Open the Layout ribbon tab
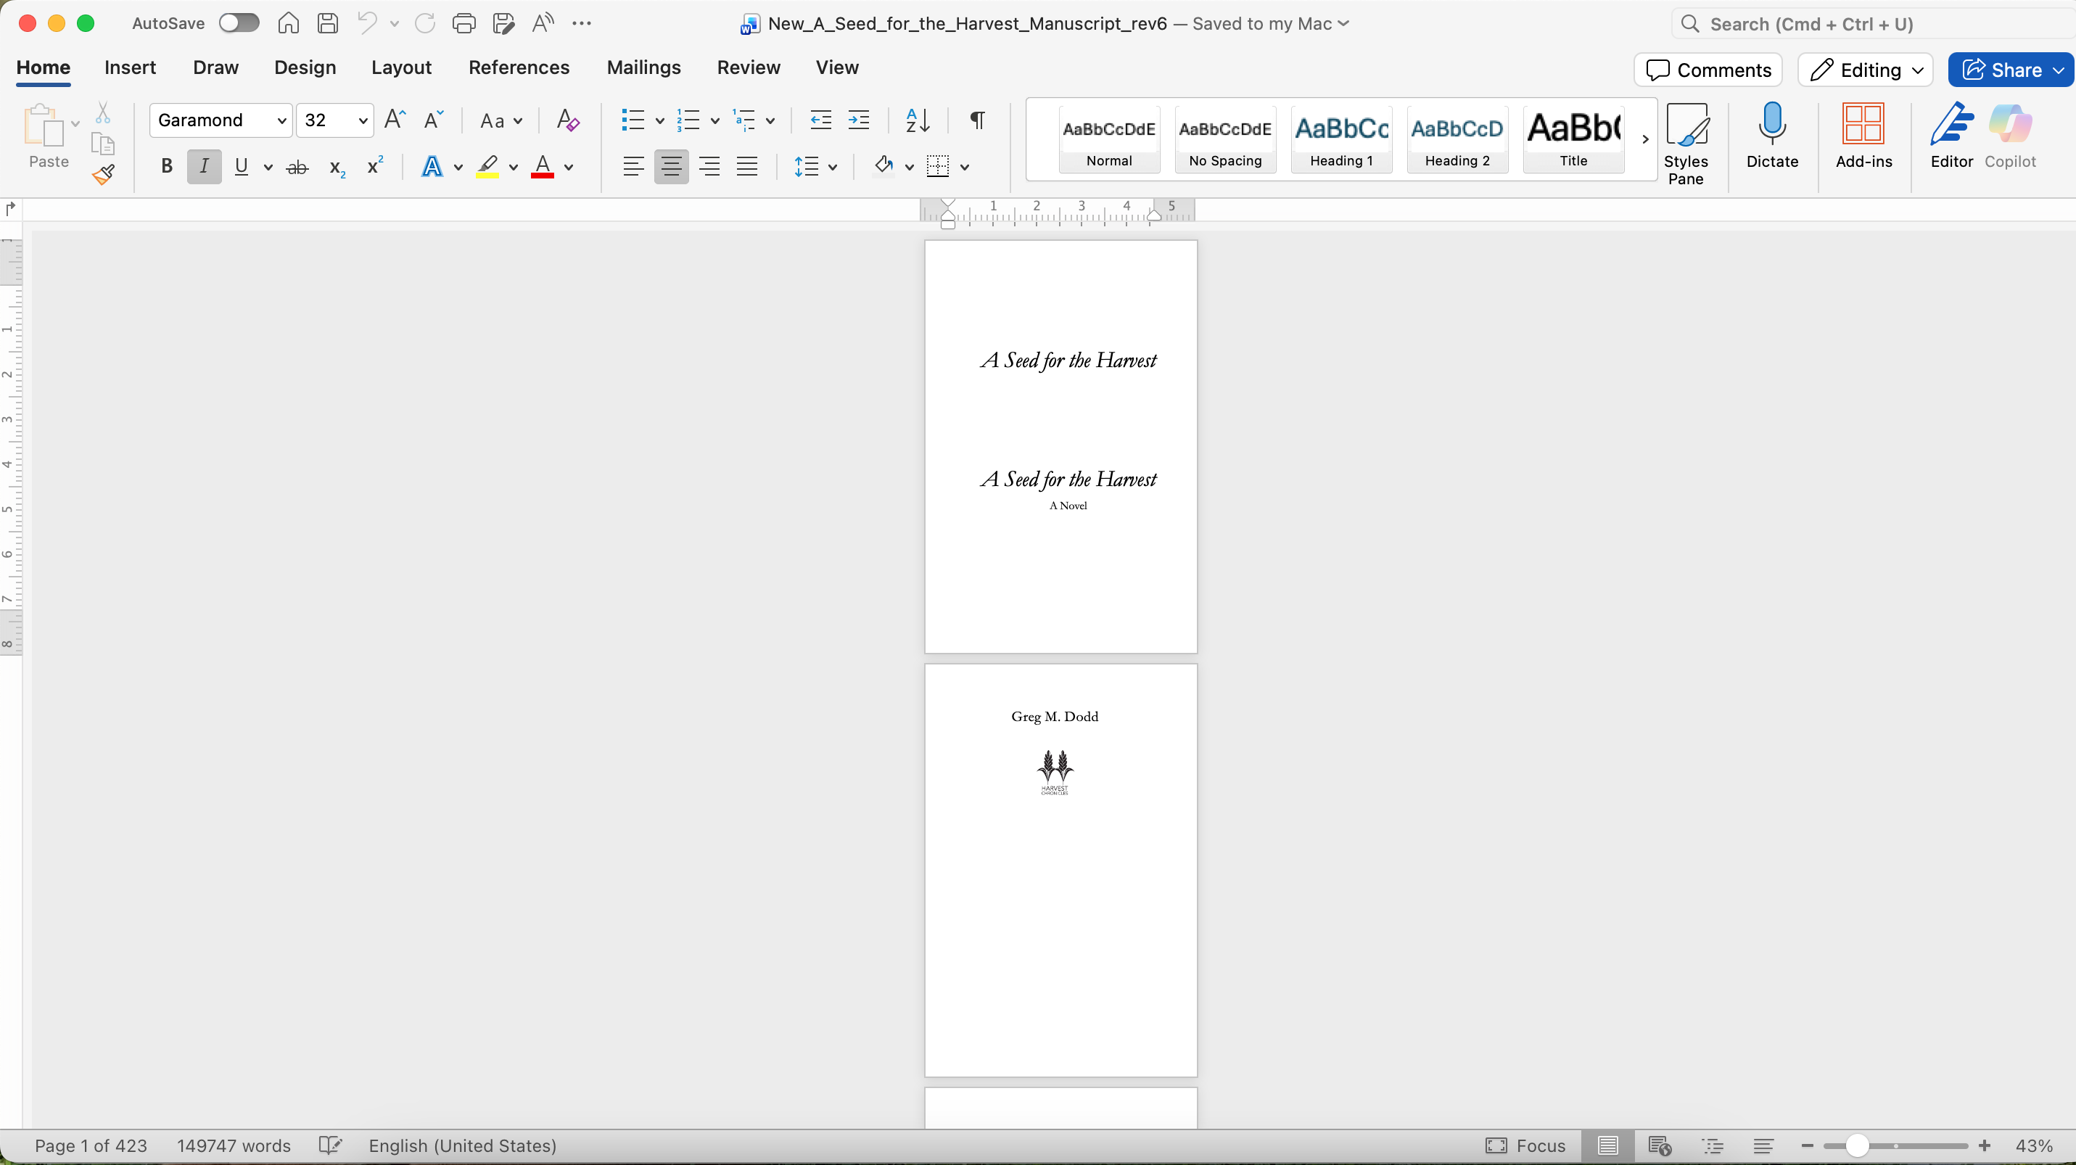Screen dimensions: 2076x1165 tap(401, 67)
